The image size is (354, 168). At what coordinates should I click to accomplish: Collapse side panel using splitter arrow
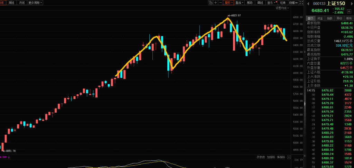point(305,103)
